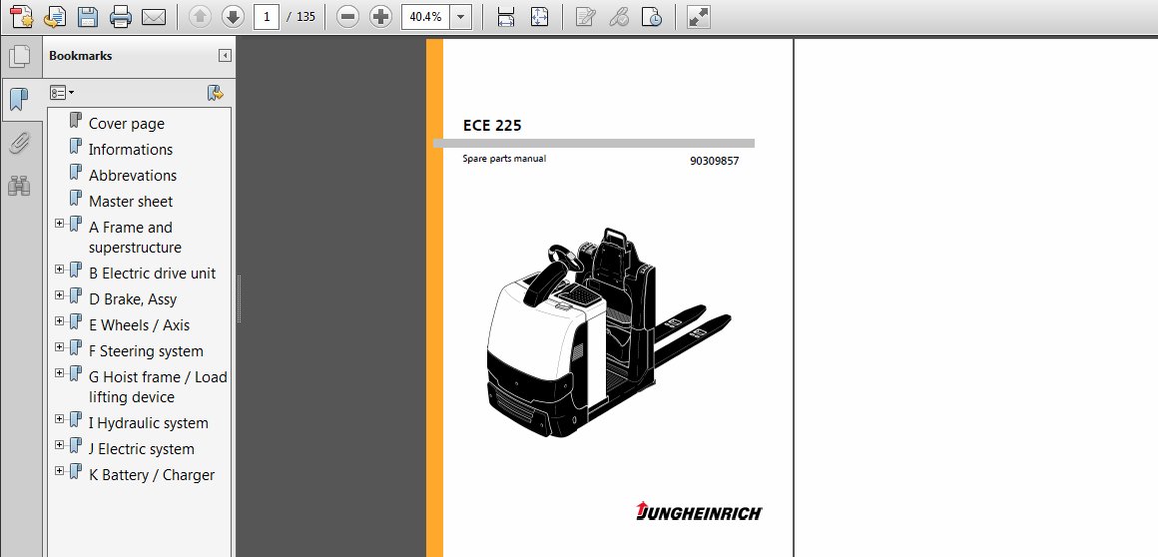This screenshot has width=1158, height=557.
Task: Click the envelope email icon
Action: (154, 16)
